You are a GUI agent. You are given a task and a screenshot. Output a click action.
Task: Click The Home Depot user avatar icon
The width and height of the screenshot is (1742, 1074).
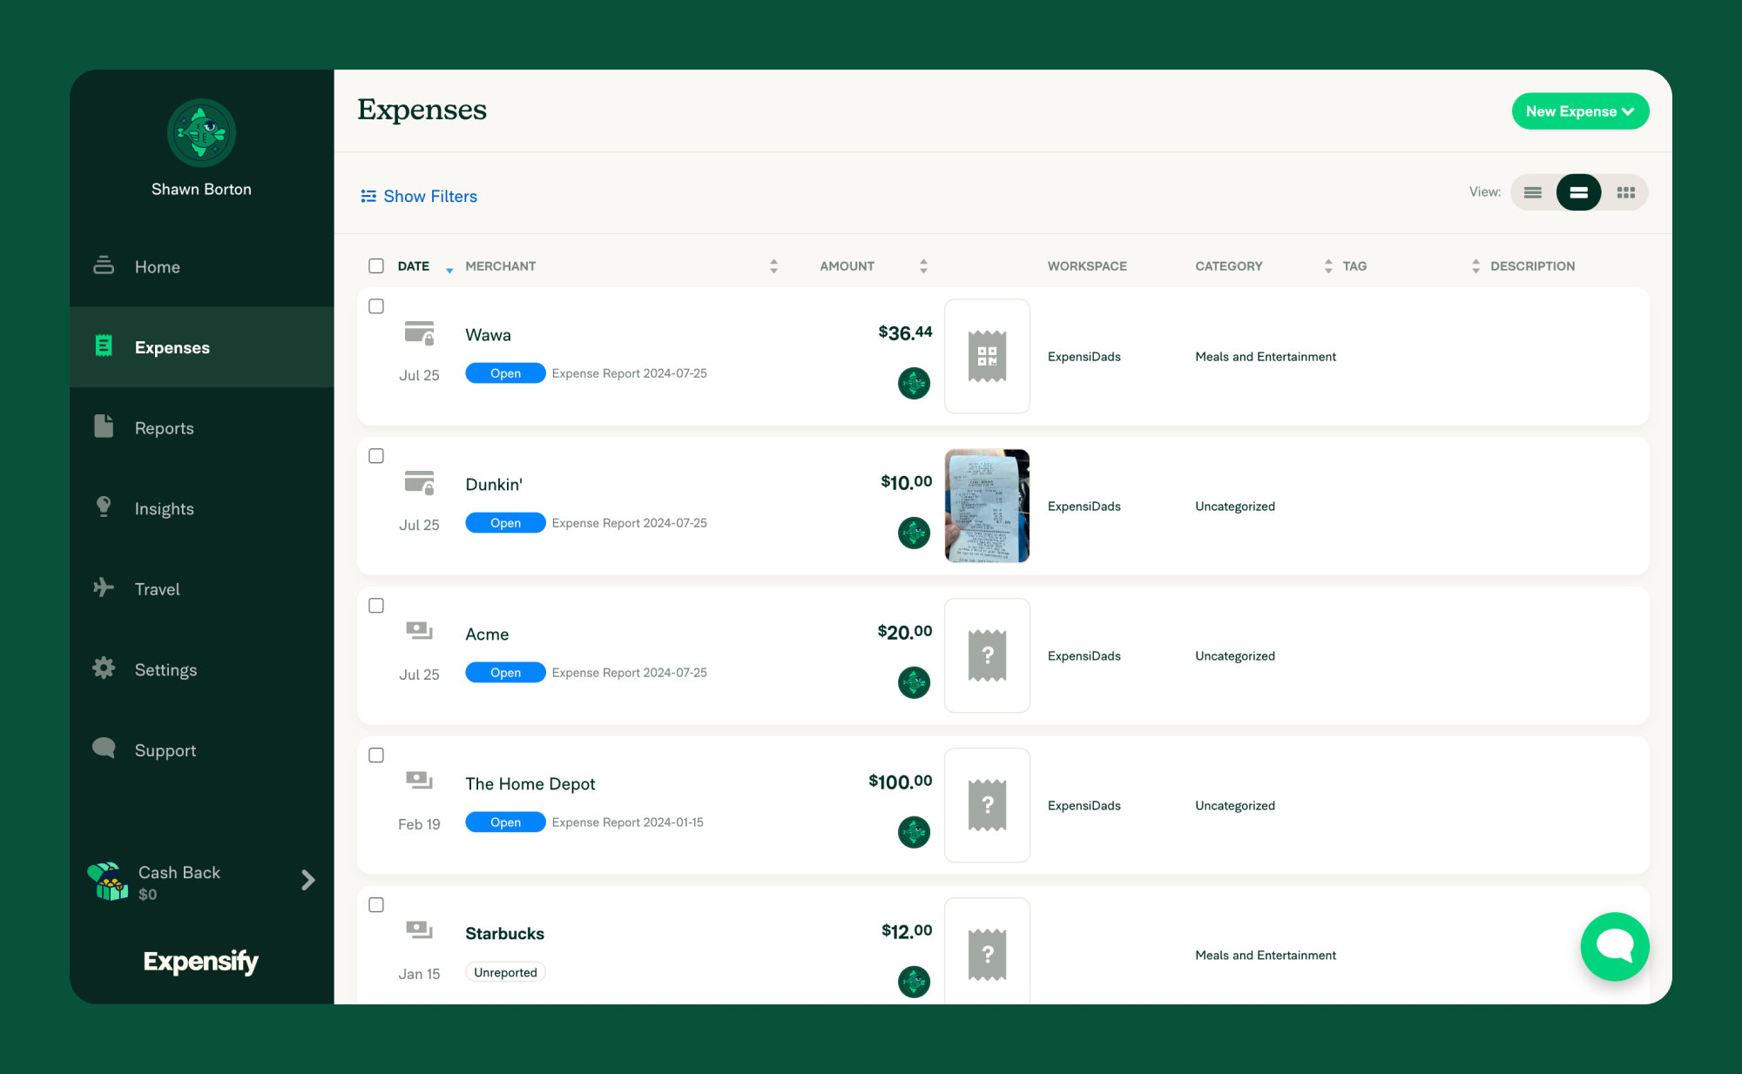(x=914, y=832)
